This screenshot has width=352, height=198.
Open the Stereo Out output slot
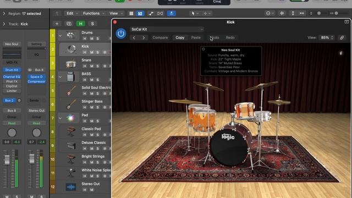(36, 111)
